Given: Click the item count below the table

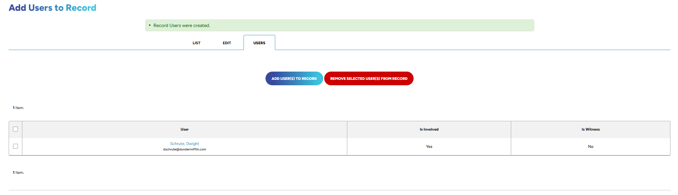Looking at the screenshot, I should 18,173.
